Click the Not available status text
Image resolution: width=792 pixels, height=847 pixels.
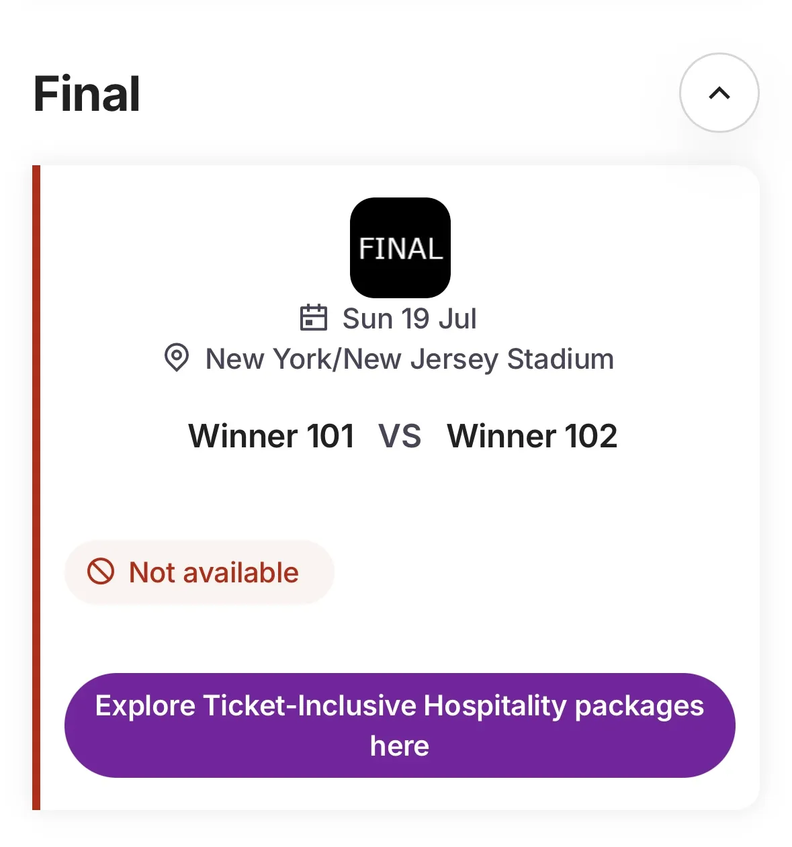point(214,573)
